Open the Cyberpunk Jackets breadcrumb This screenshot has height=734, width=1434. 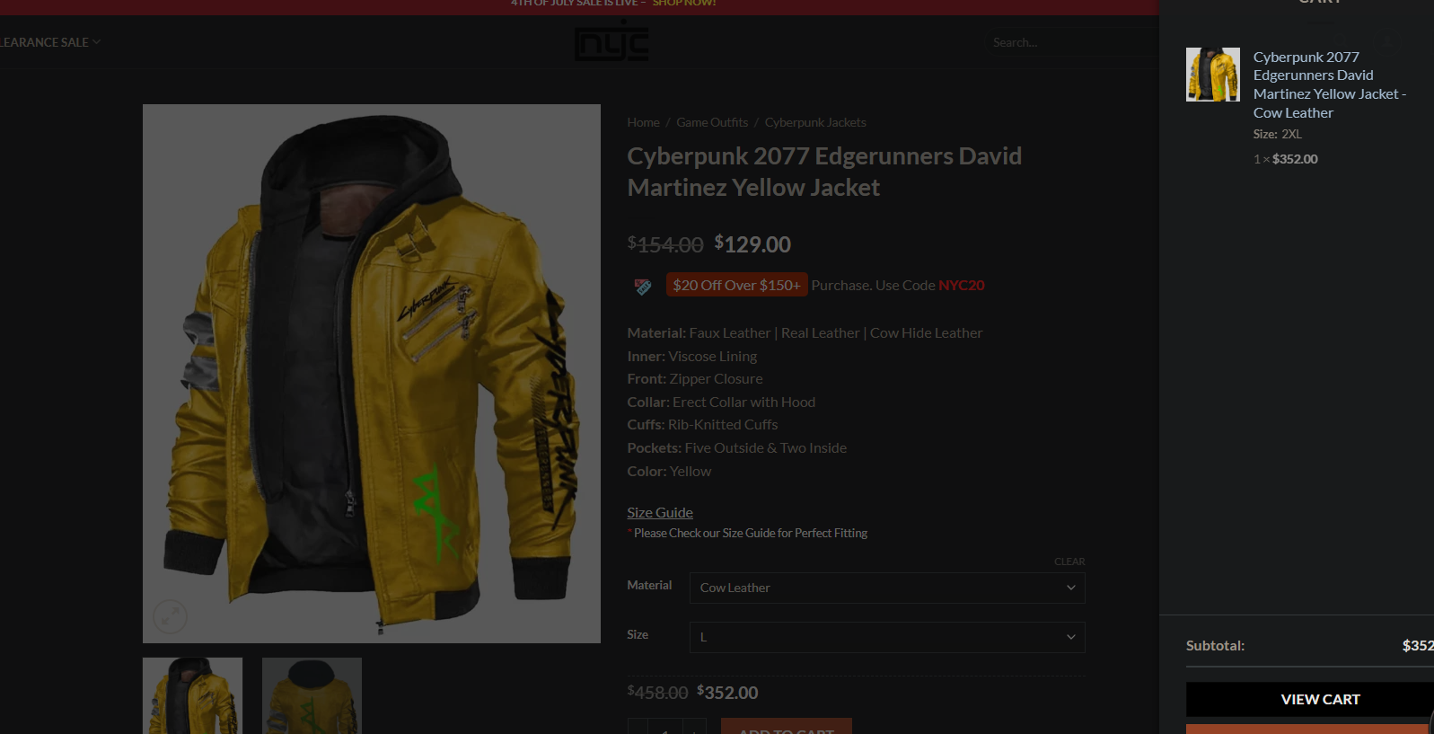point(815,122)
